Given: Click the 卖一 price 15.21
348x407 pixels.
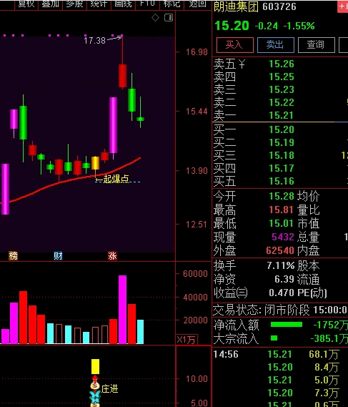Looking at the screenshot, I should (x=282, y=115).
